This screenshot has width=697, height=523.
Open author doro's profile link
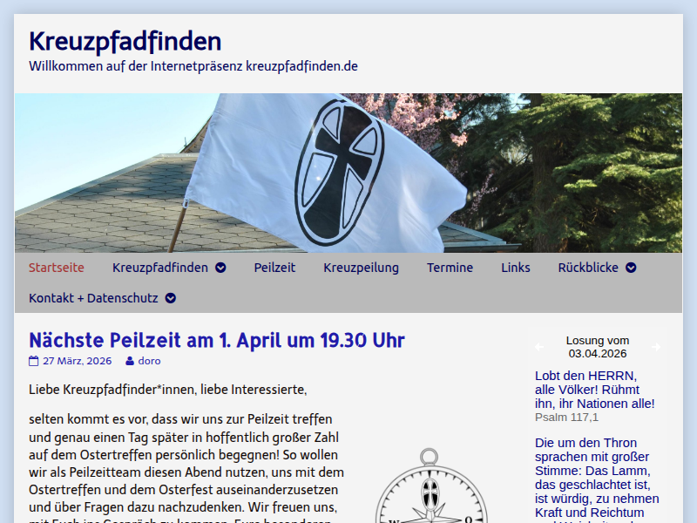(149, 361)
